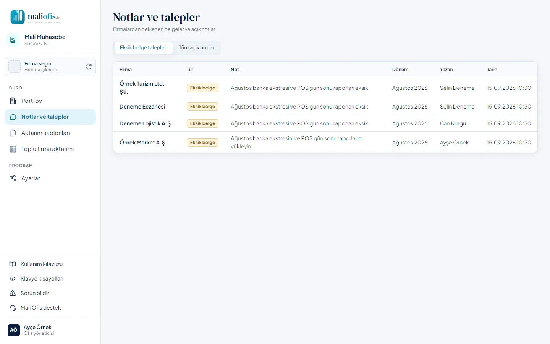Click Eksik belge badge in Örnek Market row
The image size is (550, 344).
202,143
